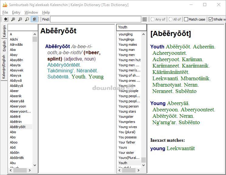Image resolution: width=226 pixels, height=175 pixels.
Task: Select 'Abis' entry in the list
Action: [13, 132]
